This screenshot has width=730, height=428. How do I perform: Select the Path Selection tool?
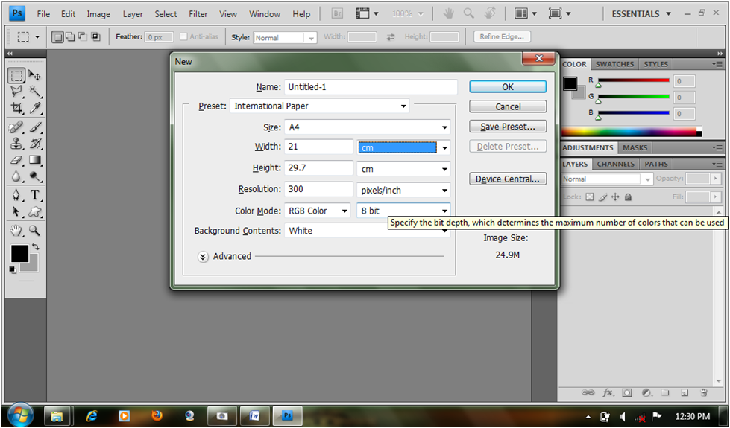click(16, 211)
